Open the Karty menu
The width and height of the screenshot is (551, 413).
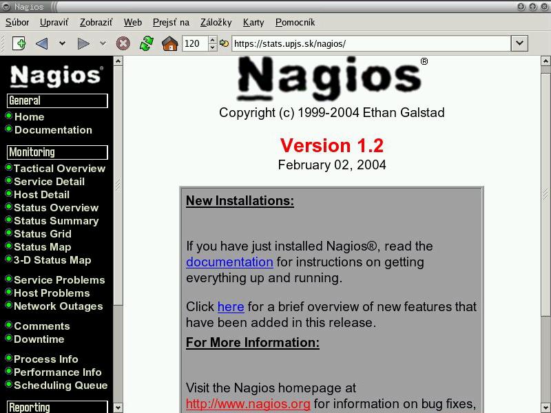[x=253, y=23]
